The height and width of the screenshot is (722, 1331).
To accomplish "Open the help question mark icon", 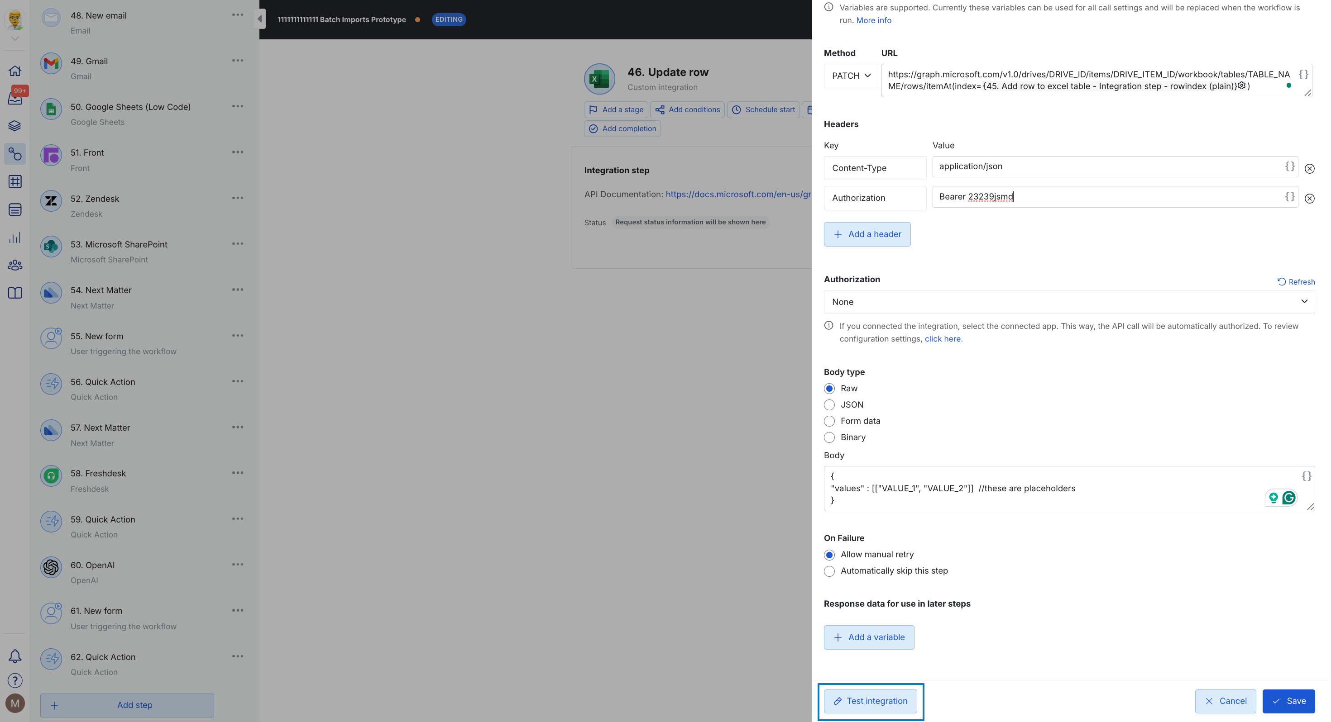I will [x=15, y=681].
